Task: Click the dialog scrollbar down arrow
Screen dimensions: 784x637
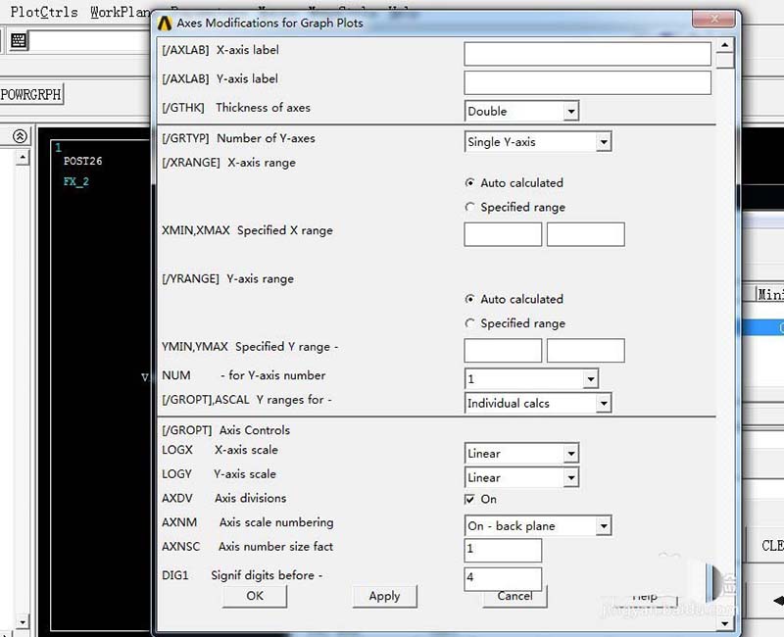Action: (x=725, y=623)
